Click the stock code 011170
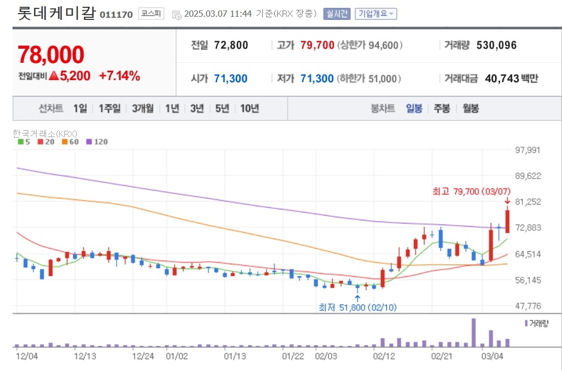This screenshot has width=562, height=370. click(116, 15)
